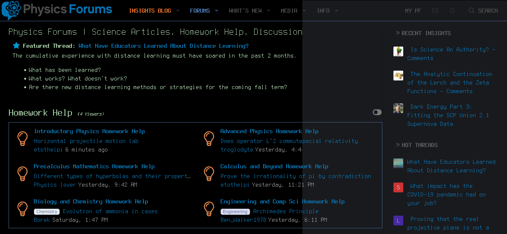Open Horizontal projectile motion lab thread
507x234 pixels.
click(x=86, y=141)
